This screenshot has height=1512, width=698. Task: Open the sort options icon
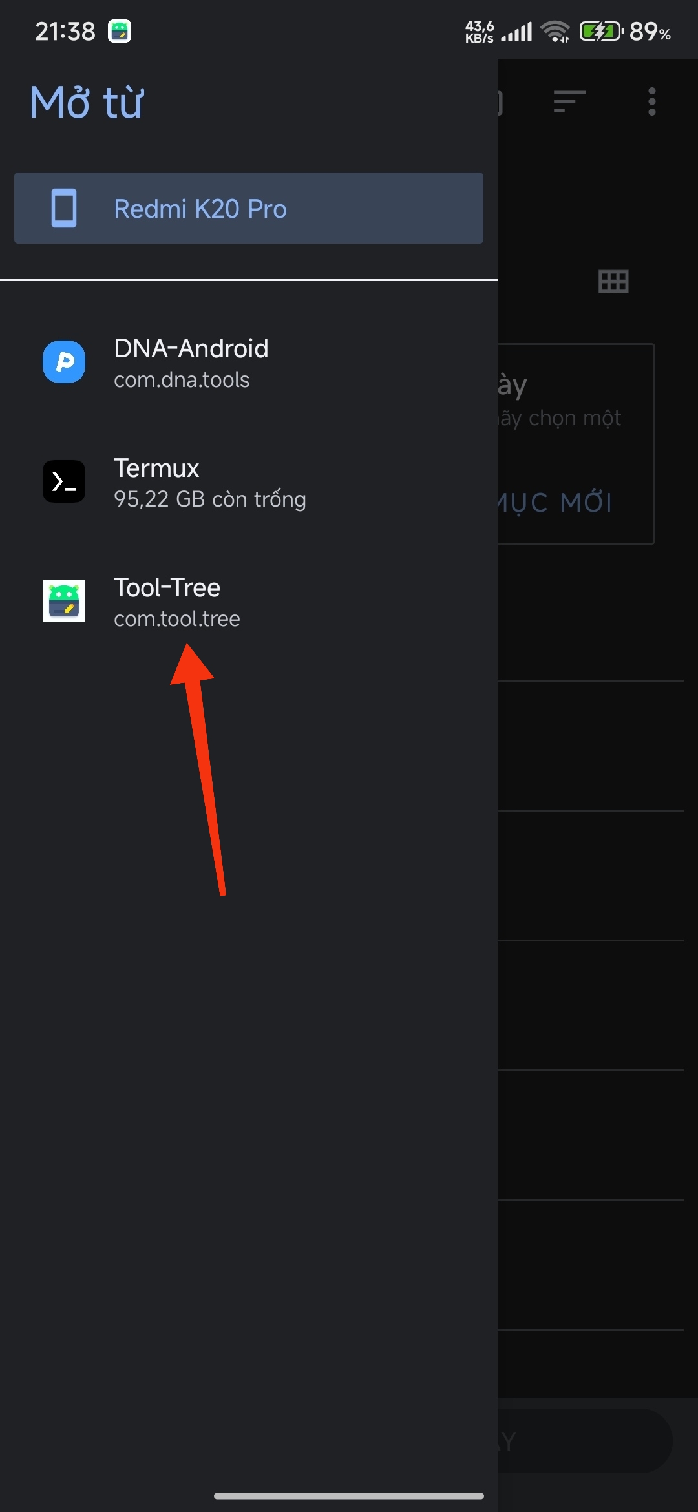click(569, 101)
